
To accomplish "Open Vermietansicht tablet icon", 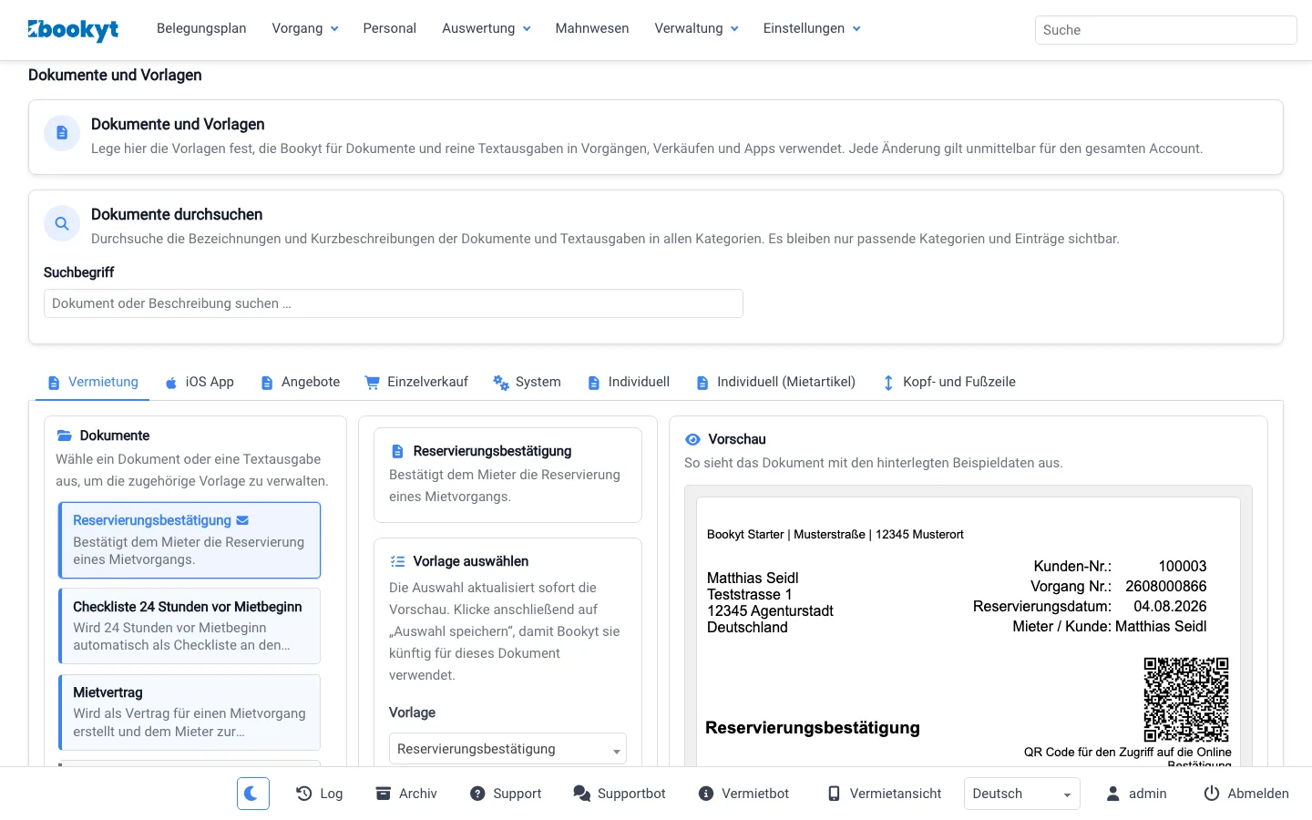I will [x=834, y=794].
